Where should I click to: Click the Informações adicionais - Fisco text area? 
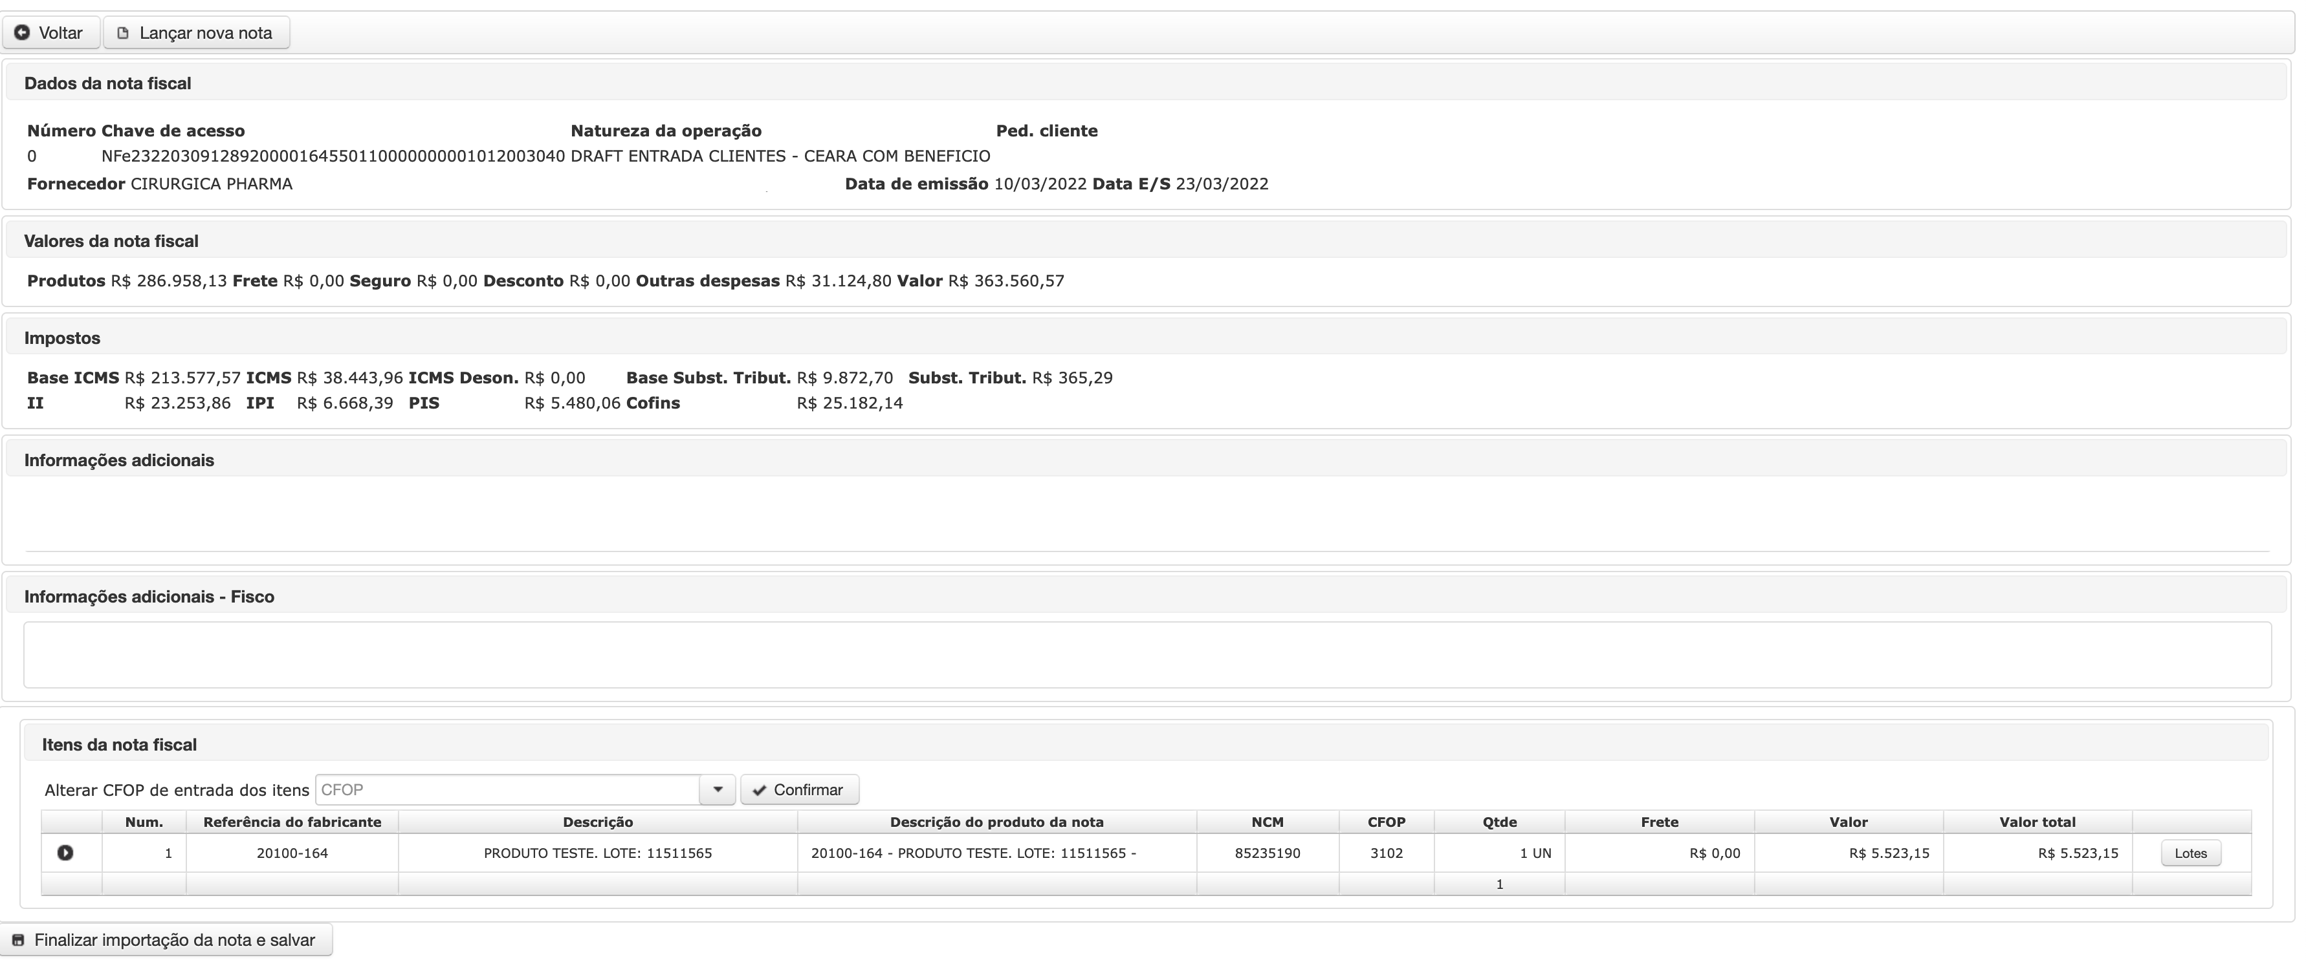point(1147,654)
